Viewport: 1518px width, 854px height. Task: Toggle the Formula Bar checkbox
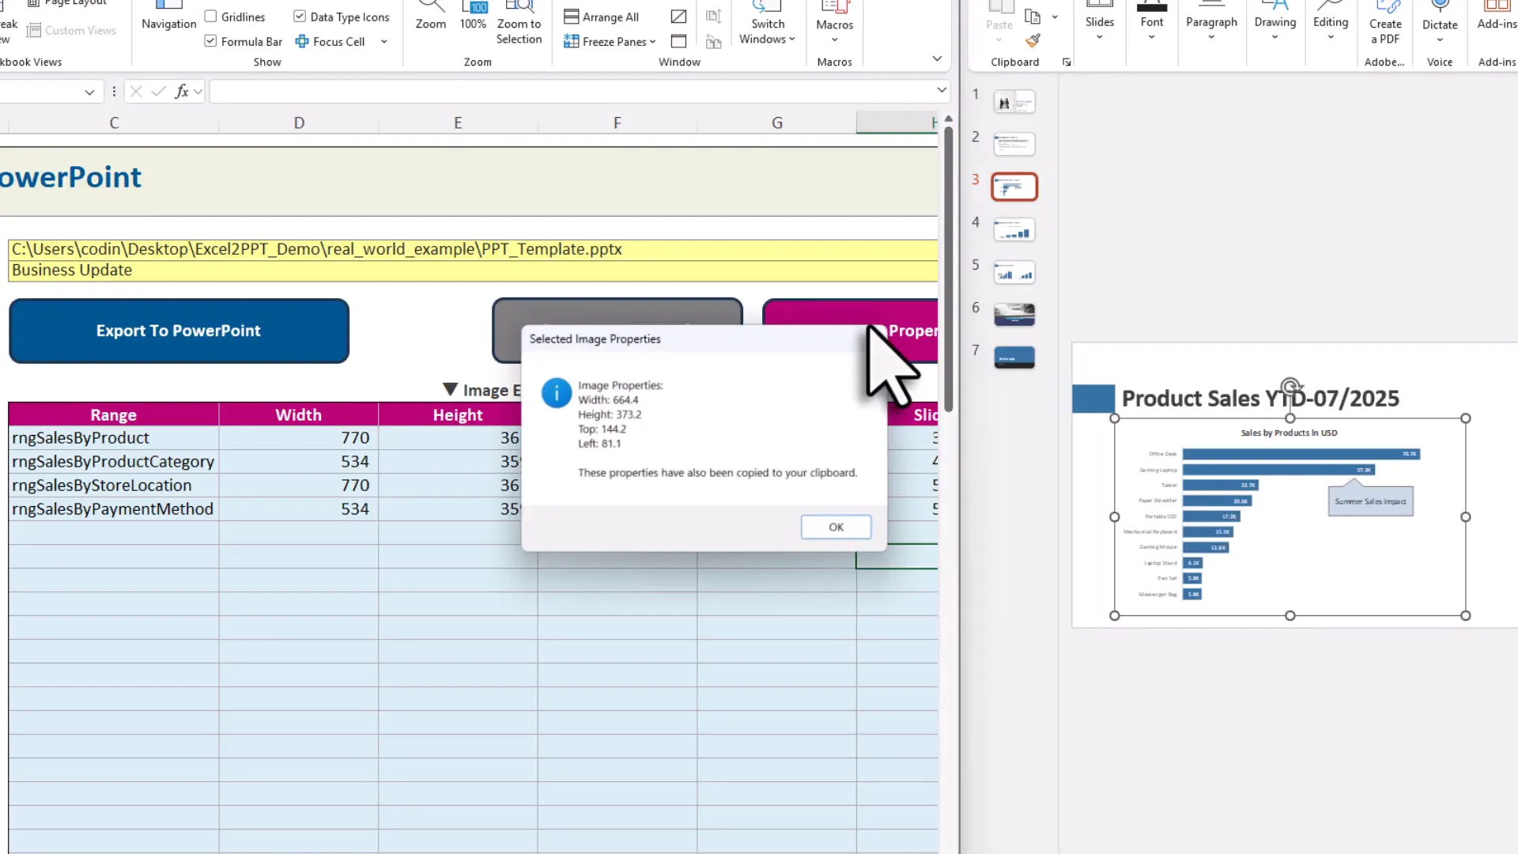[210, 40]
